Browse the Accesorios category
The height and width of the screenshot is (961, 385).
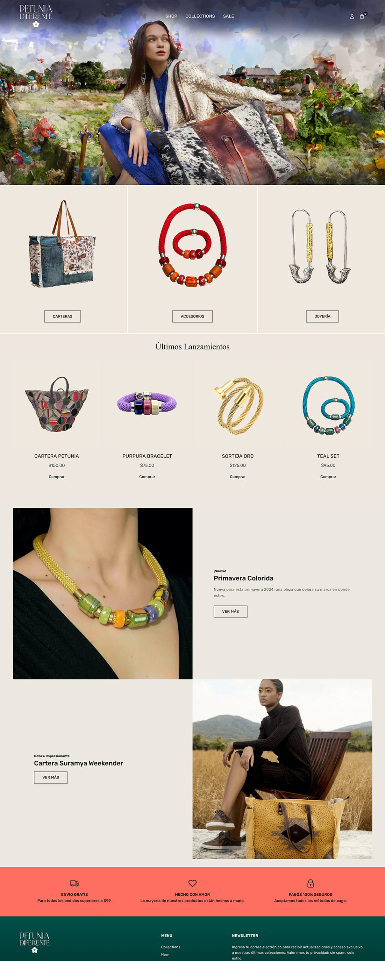coord(192,316)
